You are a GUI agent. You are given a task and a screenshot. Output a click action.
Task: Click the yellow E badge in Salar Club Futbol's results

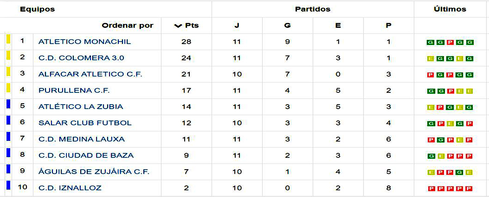tap(450, 124)
